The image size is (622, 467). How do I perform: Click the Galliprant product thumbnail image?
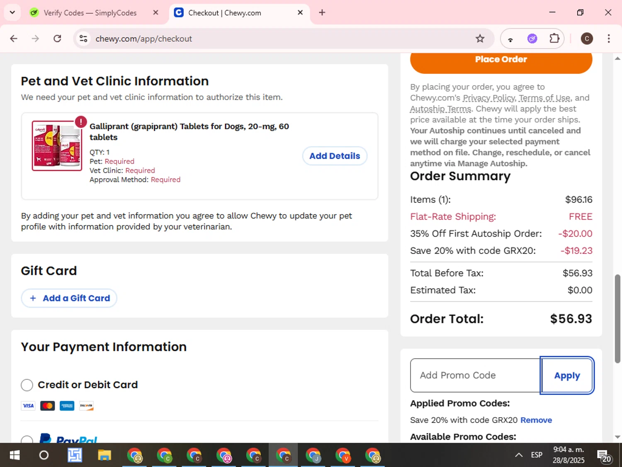pyautogui.click(x=57, y=145)
